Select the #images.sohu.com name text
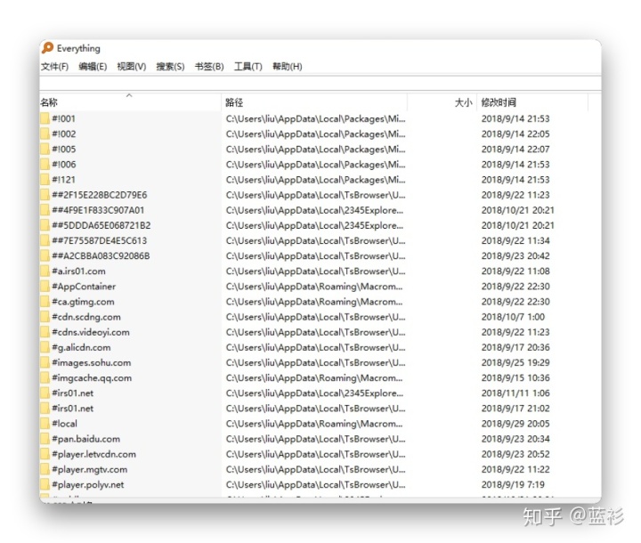The height and width of the screenshot is (543, 641). (91, 362)
